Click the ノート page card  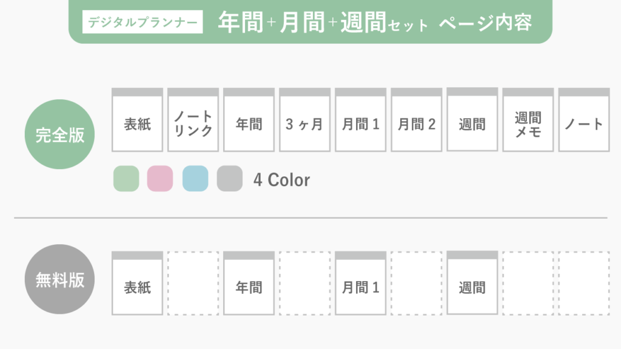[584, 120]
